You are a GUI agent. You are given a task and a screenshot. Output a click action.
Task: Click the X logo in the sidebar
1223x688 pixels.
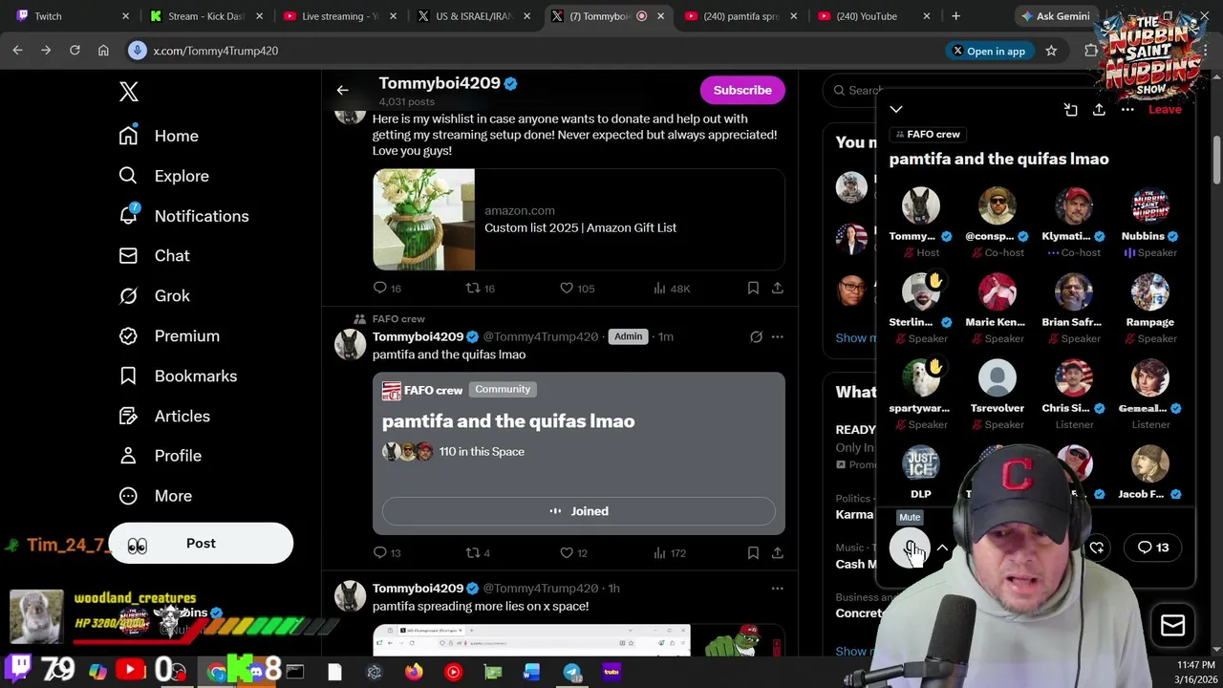pyautogui.click(x=129, y=92)
